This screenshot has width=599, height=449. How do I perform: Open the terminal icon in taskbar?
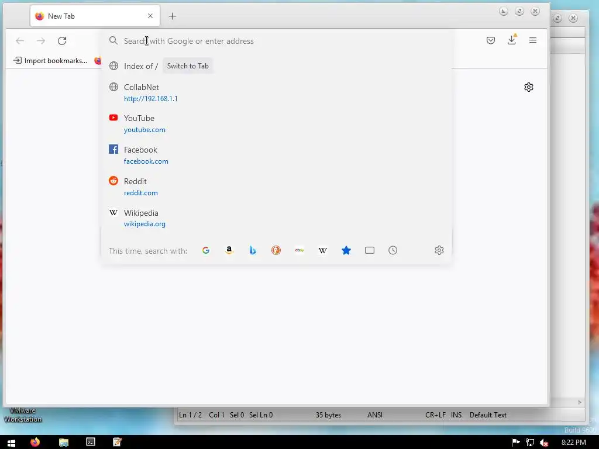(91, 442)
